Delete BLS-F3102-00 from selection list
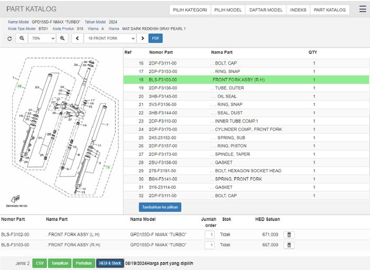Viewport: 370px width, 270px height. pyautogui.click(x=289, y=235)
